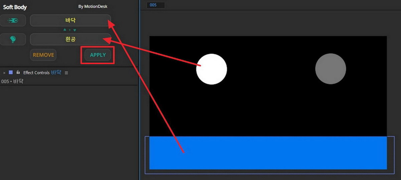Select the blue floor rectangle in the composition
The width and height of the screenshot is (401, 180).
[268, 153]
